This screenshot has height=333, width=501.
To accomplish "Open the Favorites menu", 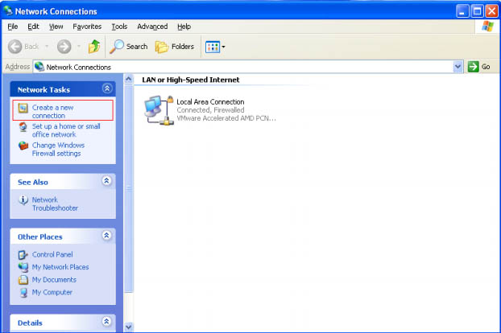I will (x=87, y=27).
